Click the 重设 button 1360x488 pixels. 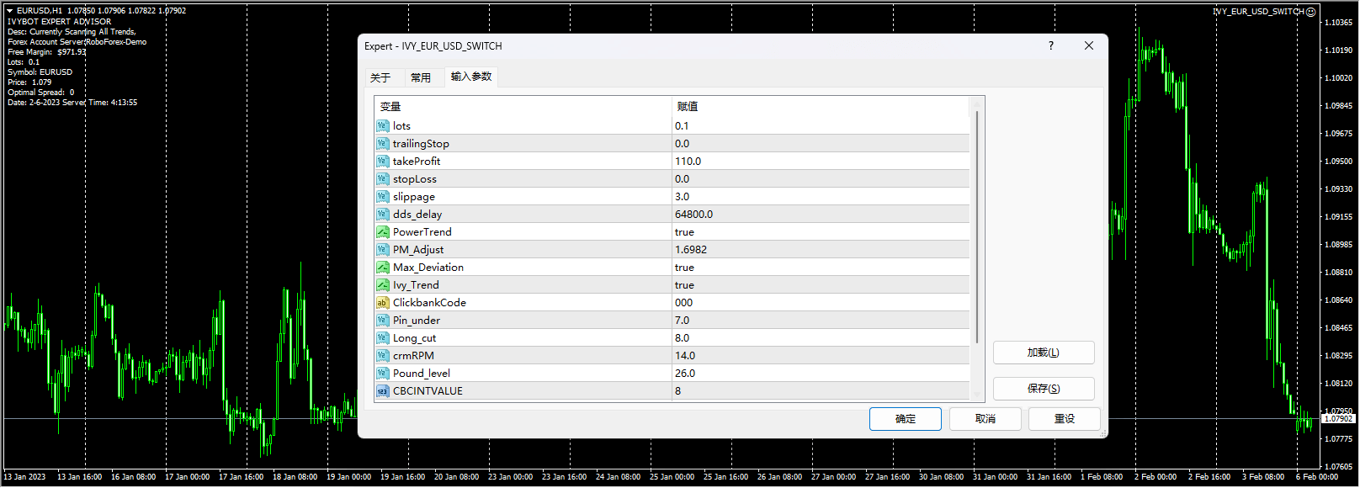tap(1065, 419)
